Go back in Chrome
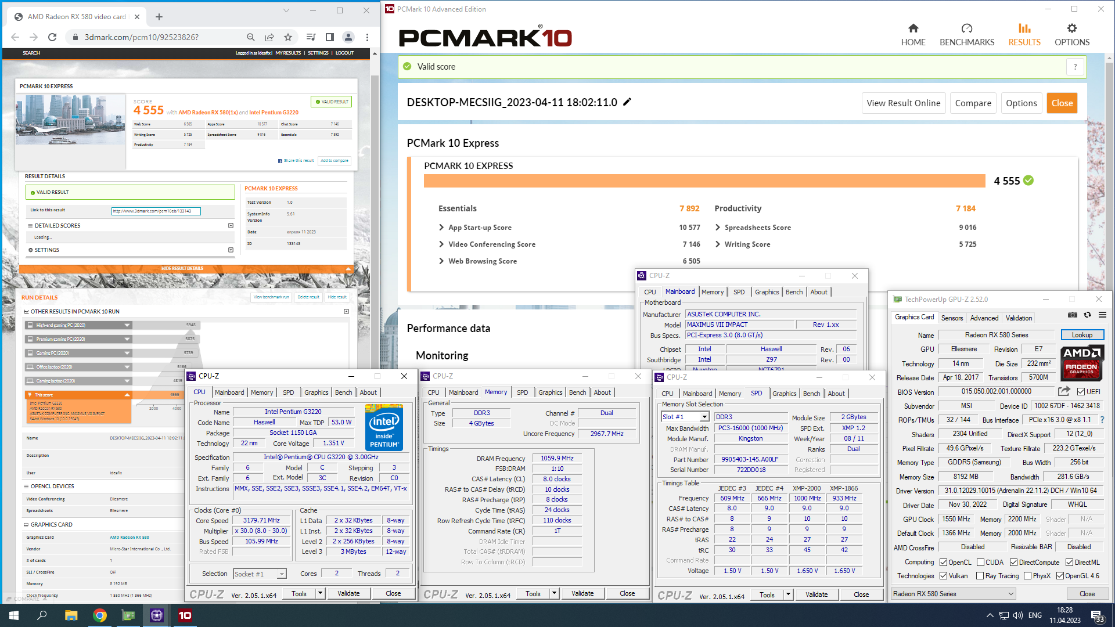1115x627 pixels. coord(15,37)
